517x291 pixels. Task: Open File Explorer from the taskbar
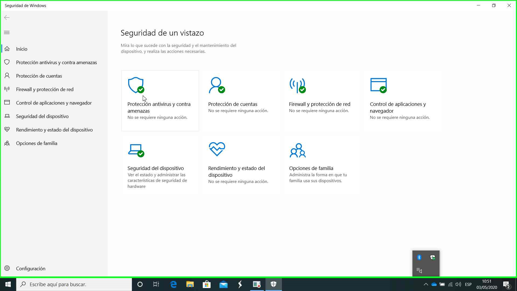pos(190,284)
